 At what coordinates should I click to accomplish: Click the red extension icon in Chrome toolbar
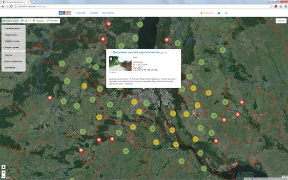click(276, 6)
